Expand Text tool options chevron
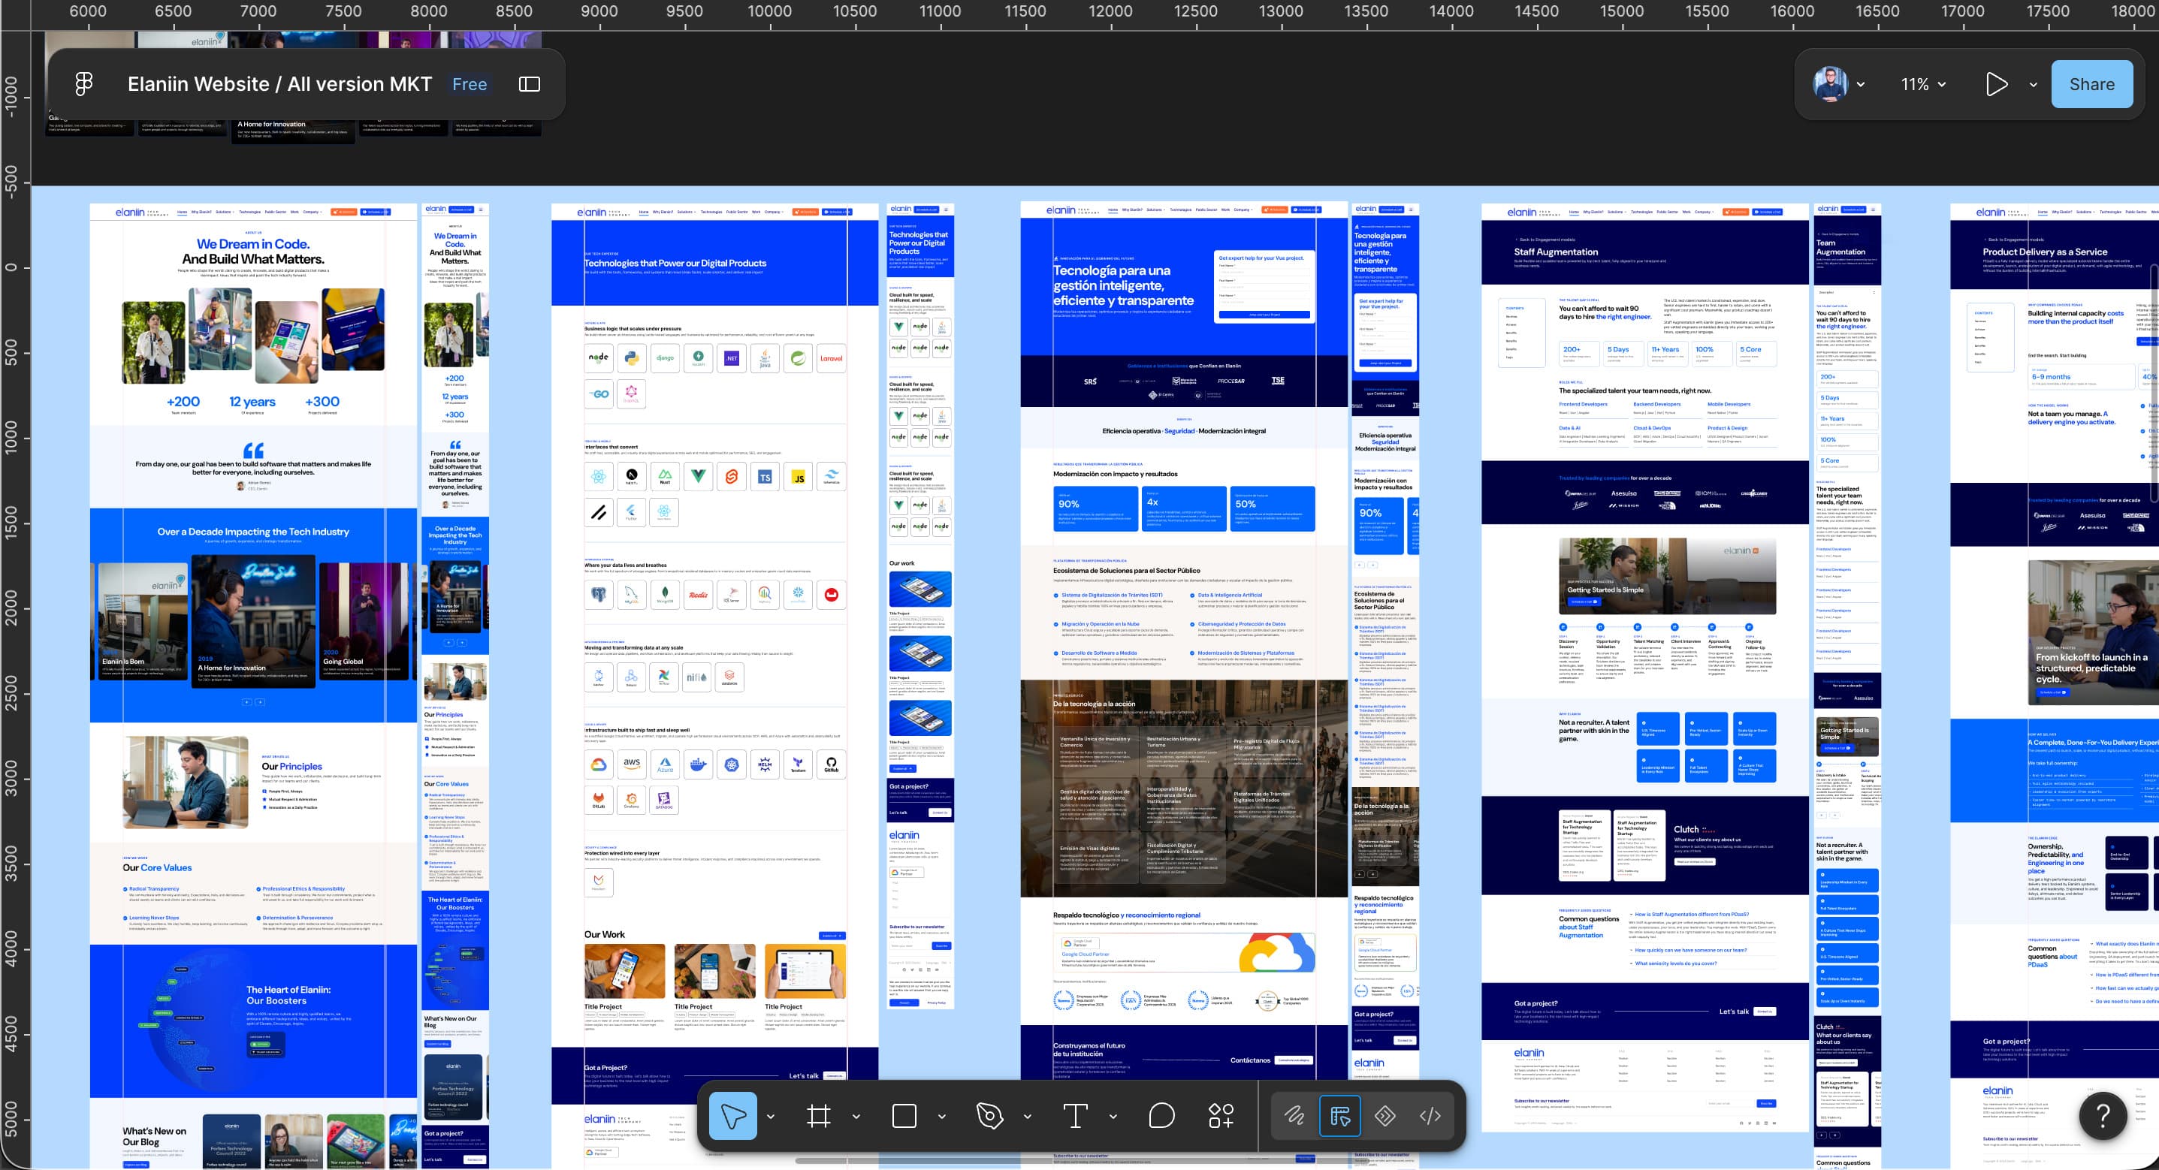 [1113, 1117]
